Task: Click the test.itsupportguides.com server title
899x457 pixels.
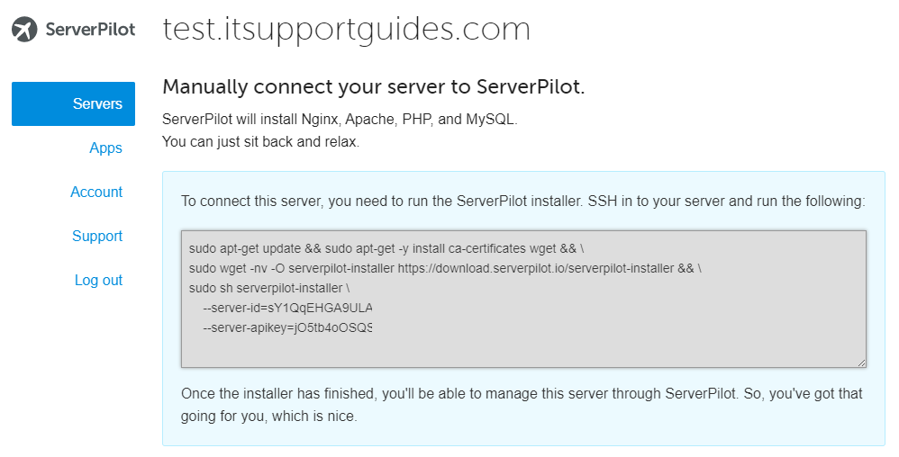Action: [346, 29]
